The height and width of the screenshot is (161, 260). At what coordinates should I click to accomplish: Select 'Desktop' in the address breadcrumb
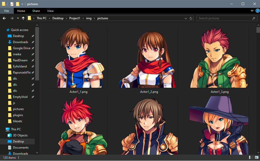click(58, 18)
